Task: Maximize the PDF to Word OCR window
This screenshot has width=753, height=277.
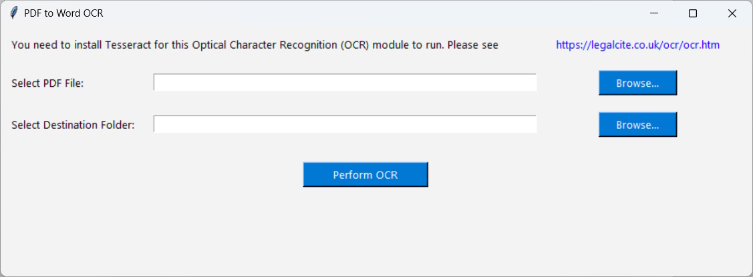Action: point(693,13)
